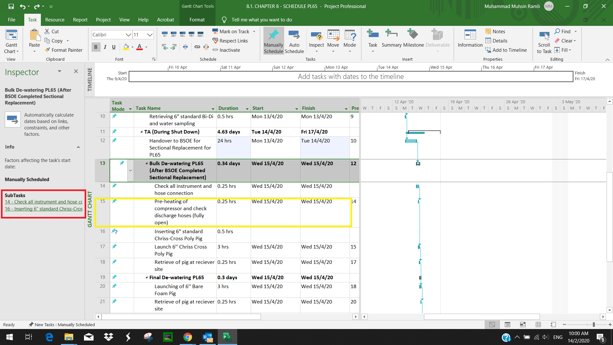This screenshot has width=613, height=345.
Task: Select the Format Painter tool
Action: 64,50
